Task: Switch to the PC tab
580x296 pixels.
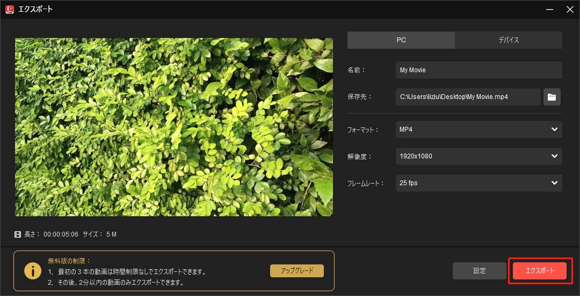Action: (401, 40)
